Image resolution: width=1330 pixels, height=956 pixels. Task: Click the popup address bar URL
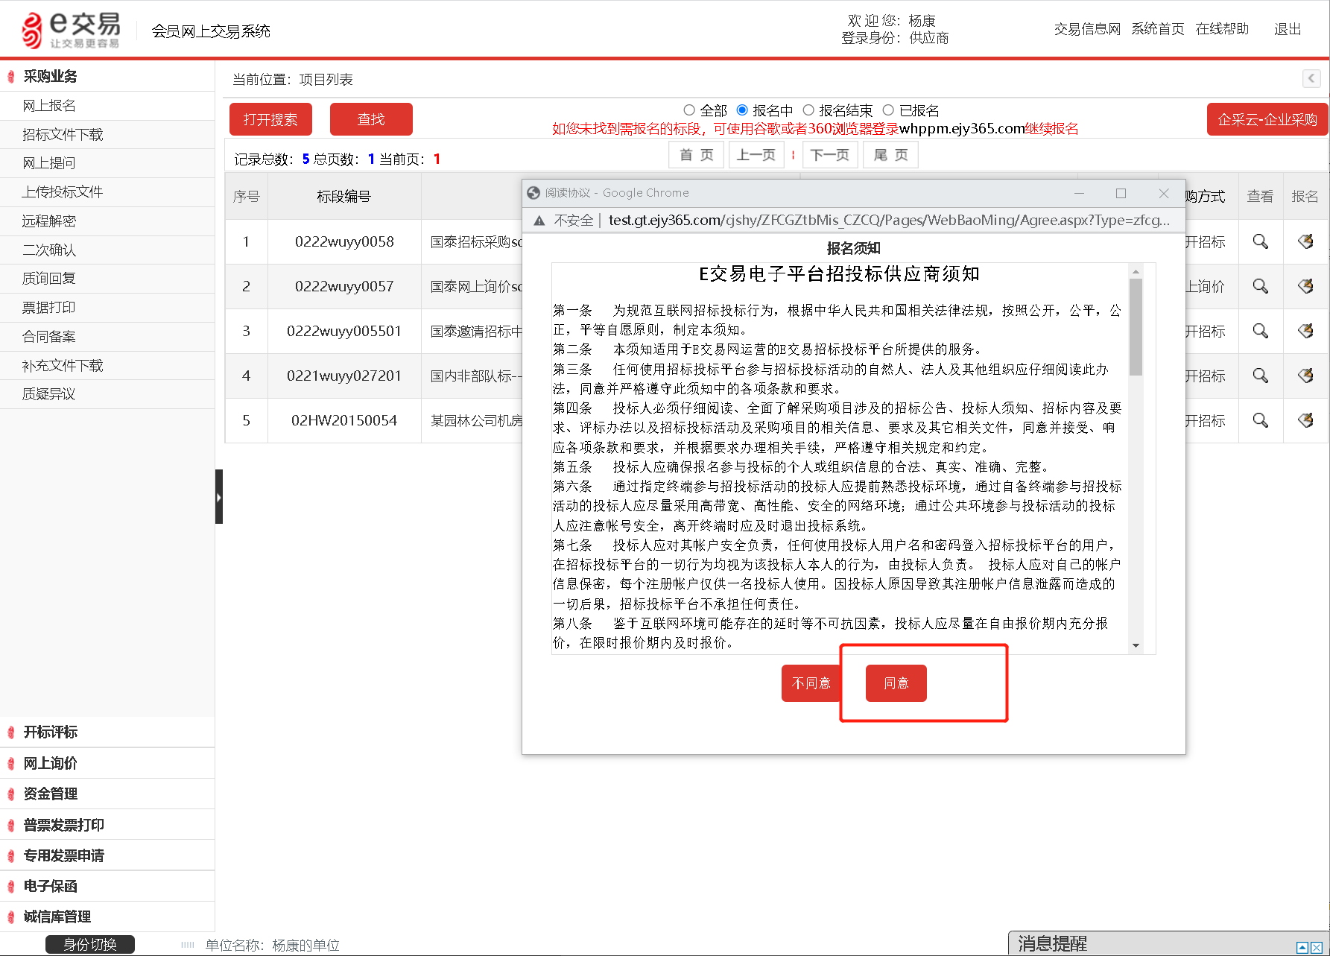889,221
